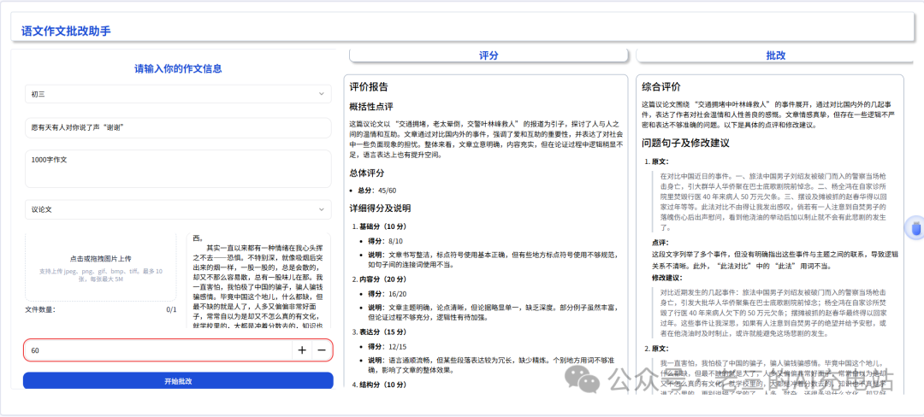The height and width of the screenshot is (417, 924).
Task: Click the plus icon to increase score
Action: point(302,350)
